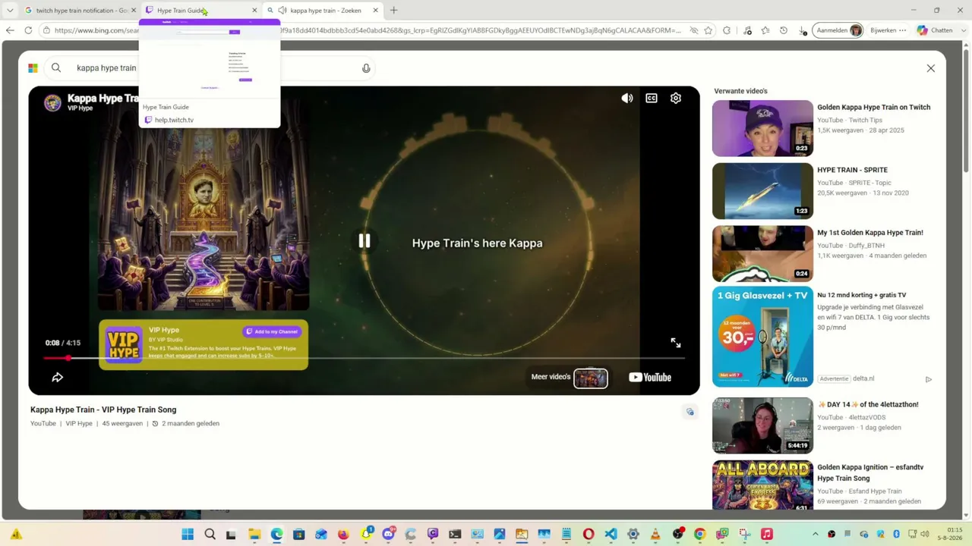This screenshot has width=972, height=546.
Task: Open Google Chrome from taskbar
Action: tap(699, 535)
